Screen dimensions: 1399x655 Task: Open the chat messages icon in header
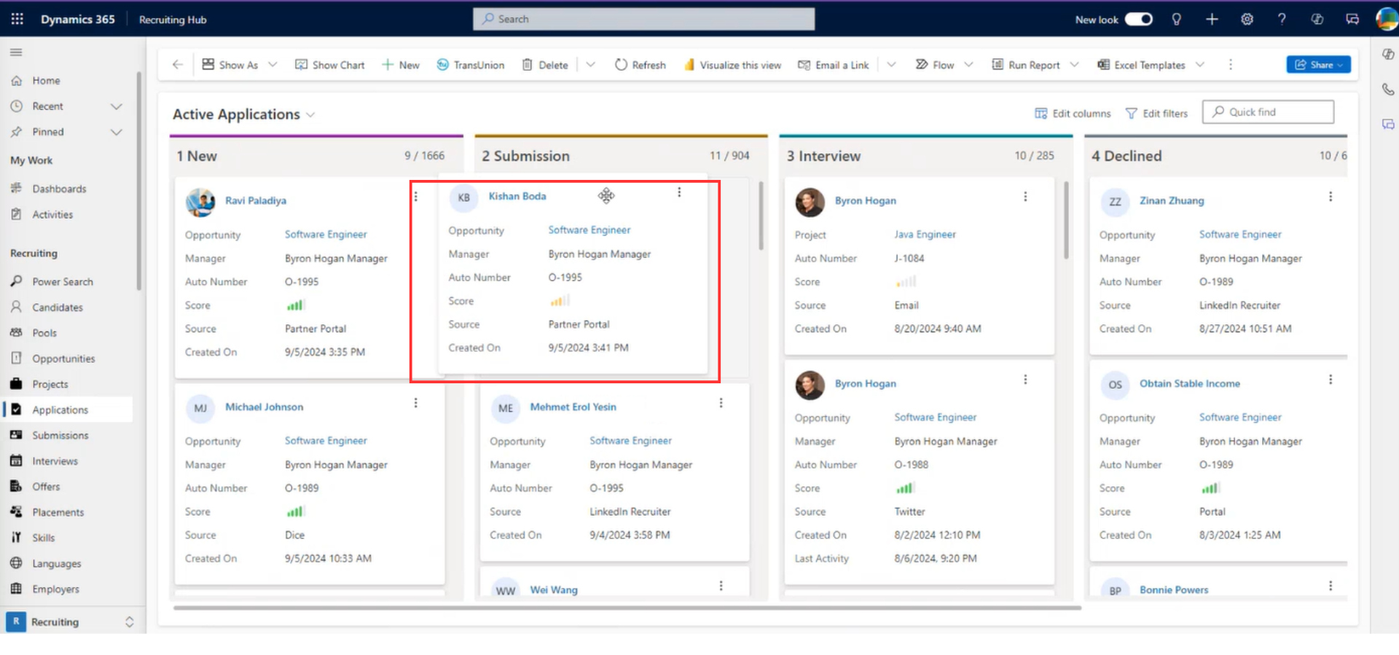1352,19
